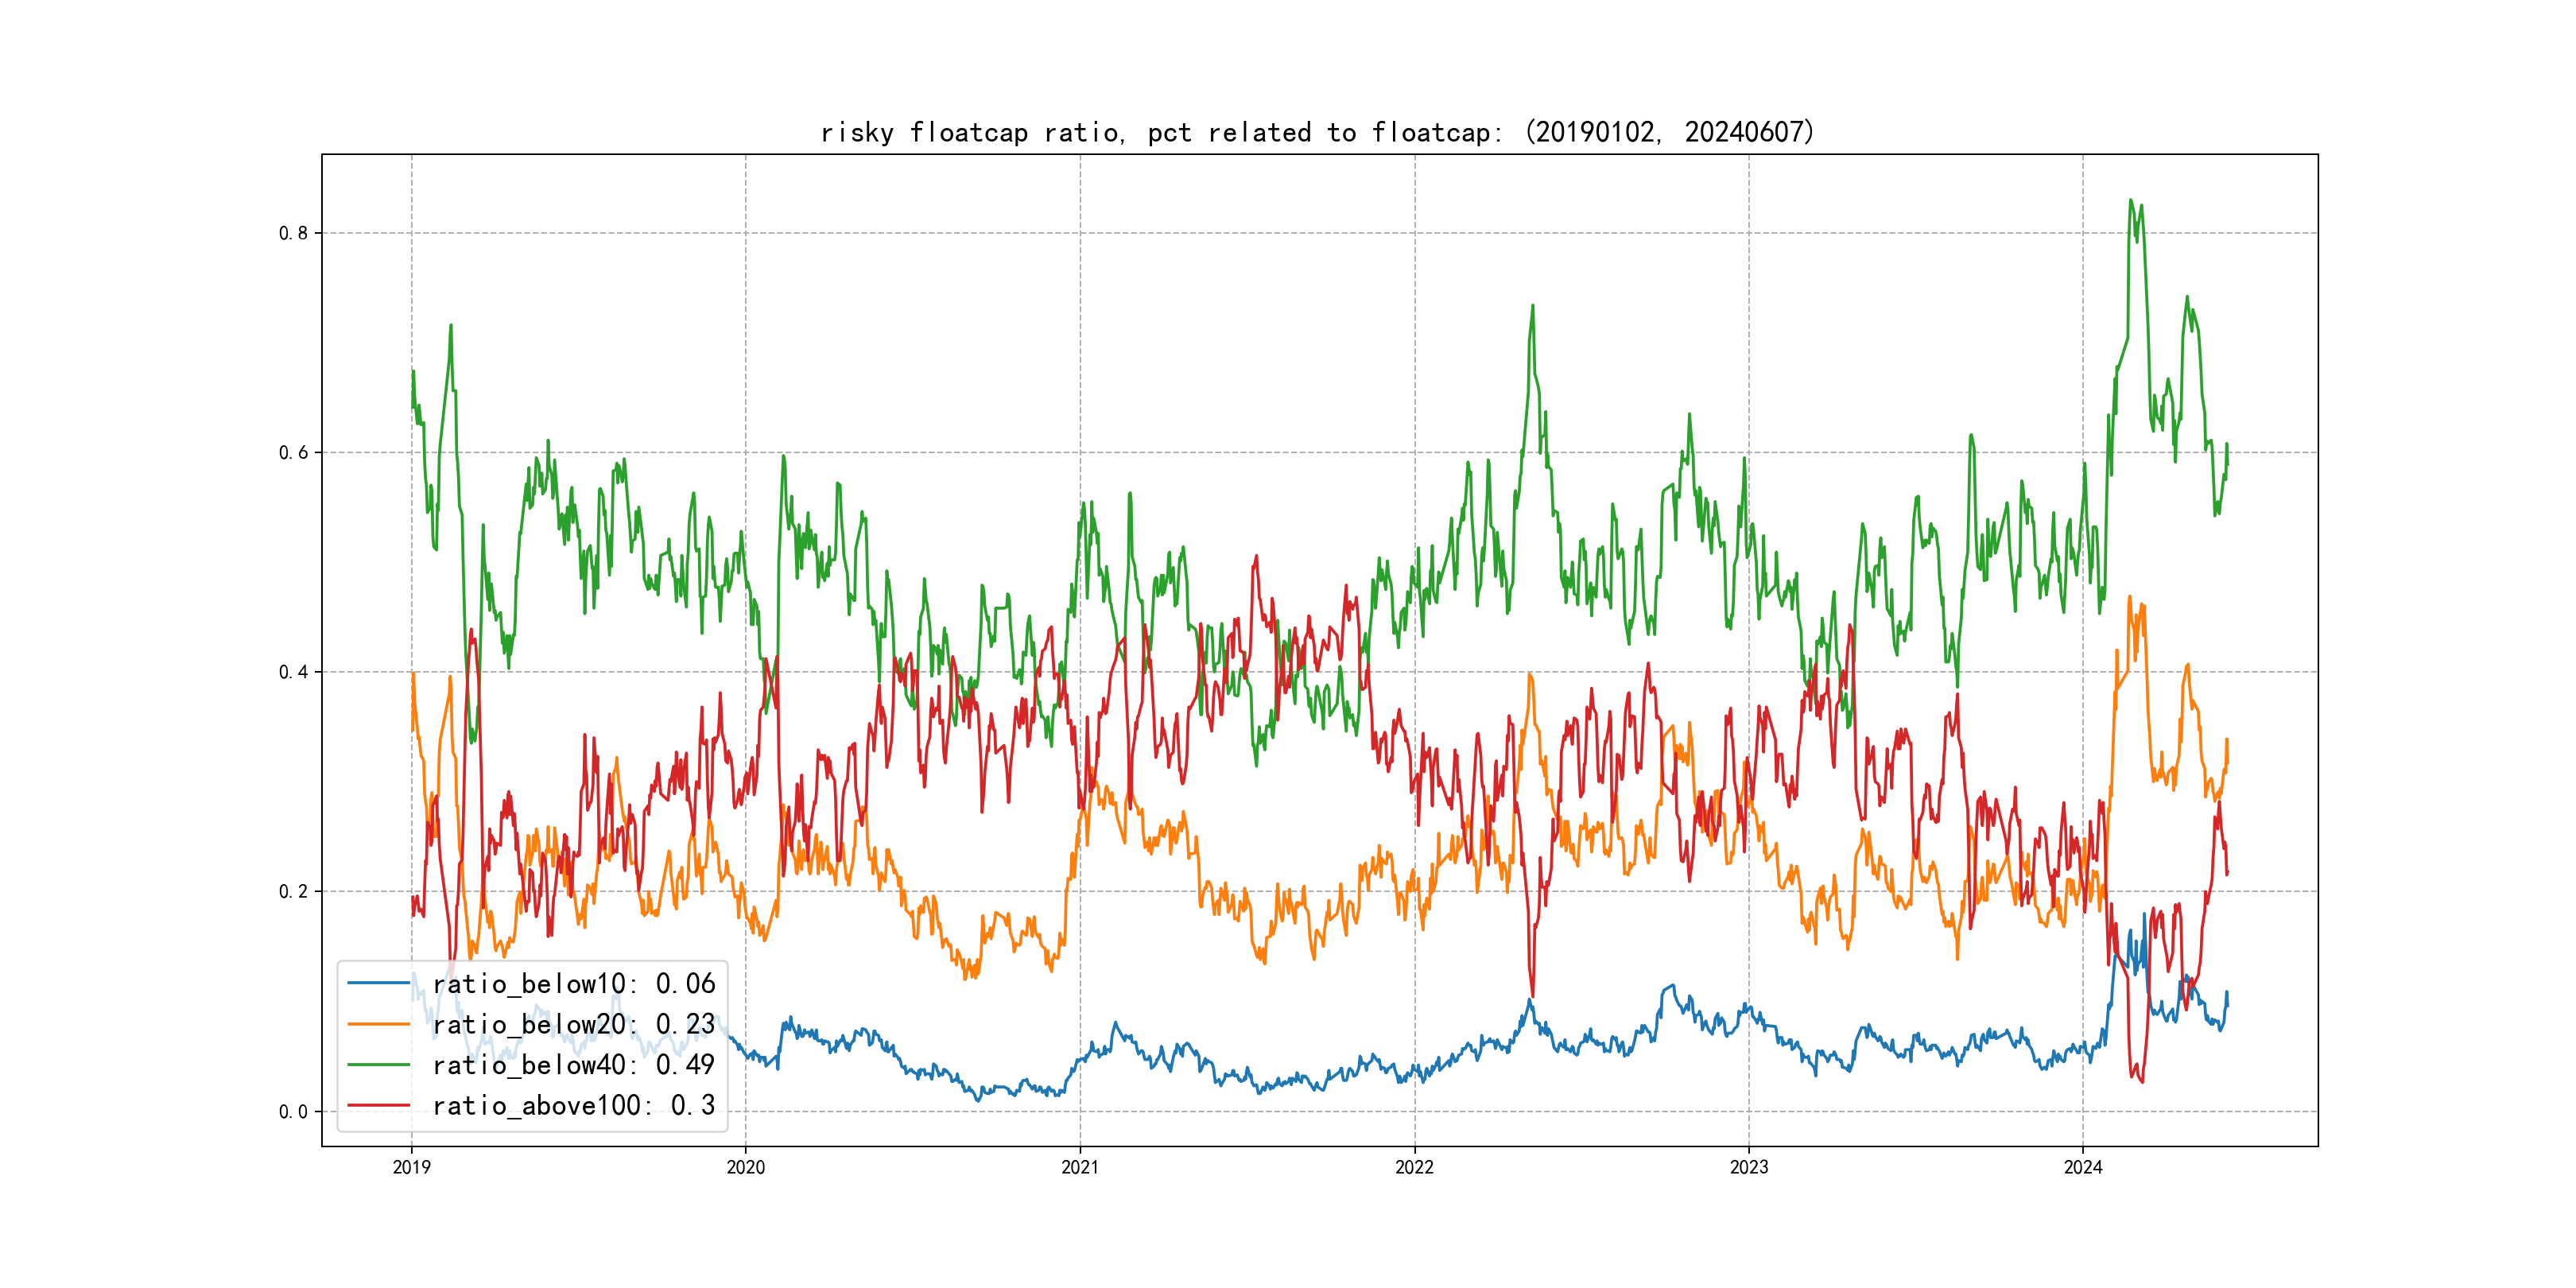Click the chart title text
Image resolution: width=2576 pixels, height=1288 pixels.
coord(1317,133)
